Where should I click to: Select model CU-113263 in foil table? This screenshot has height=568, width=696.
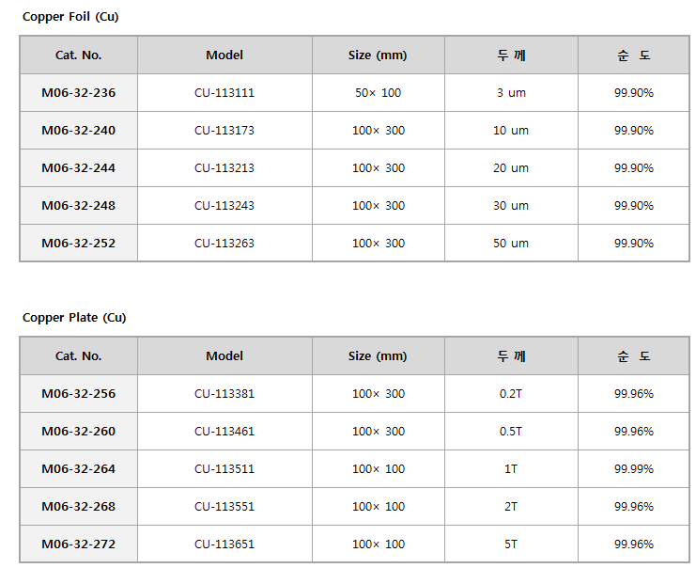(x=224, y=244)
